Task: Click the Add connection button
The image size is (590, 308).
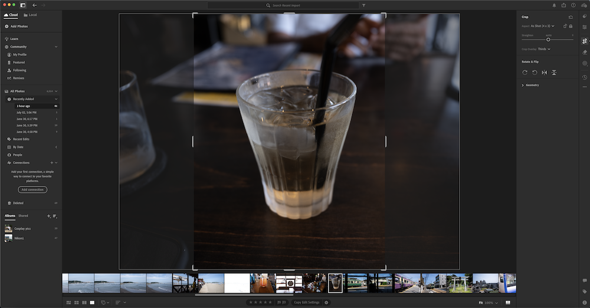Action: point(32,189)
